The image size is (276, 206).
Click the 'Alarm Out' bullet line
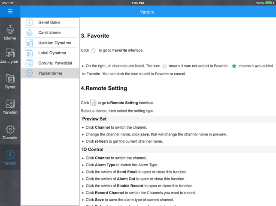(135, 179)
